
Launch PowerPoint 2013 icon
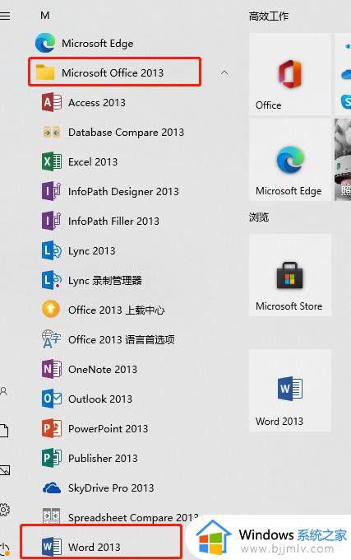point(52,428)
